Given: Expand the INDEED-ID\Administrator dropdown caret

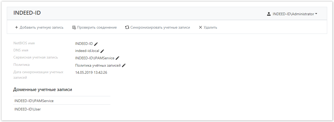Looking at the screenshot, I should point(316,14).
